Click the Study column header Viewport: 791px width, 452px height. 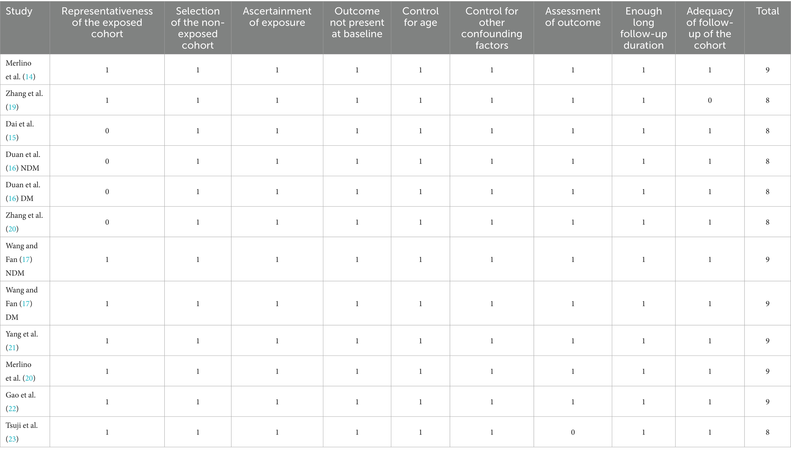[19, 11]
